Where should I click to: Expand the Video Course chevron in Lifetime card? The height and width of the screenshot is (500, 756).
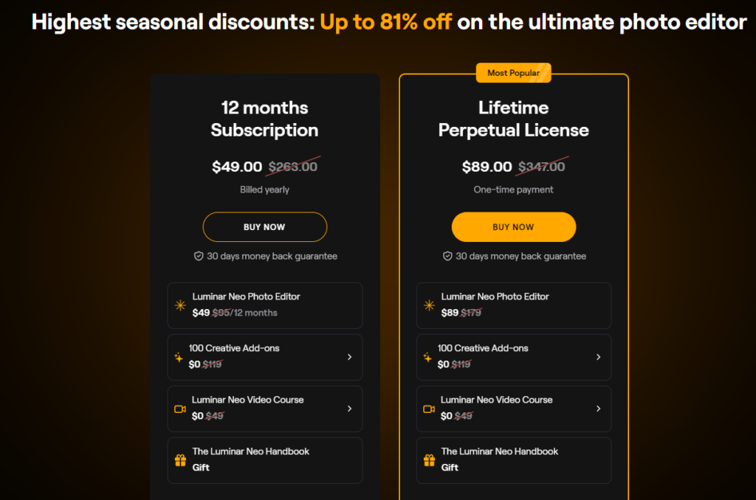coord(598,408)
